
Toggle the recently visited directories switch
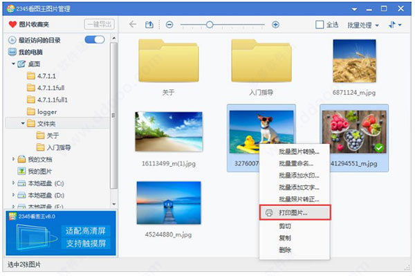pyautogui.click(x=95, y=39)
